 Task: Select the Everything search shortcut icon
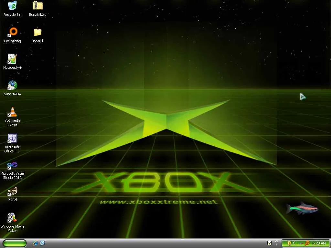tap(12, 35)
